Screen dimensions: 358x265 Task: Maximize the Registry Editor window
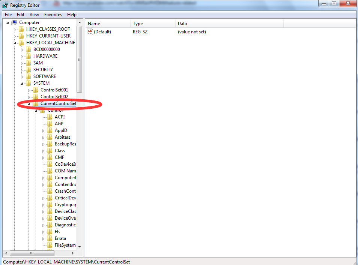click(334, 4)
